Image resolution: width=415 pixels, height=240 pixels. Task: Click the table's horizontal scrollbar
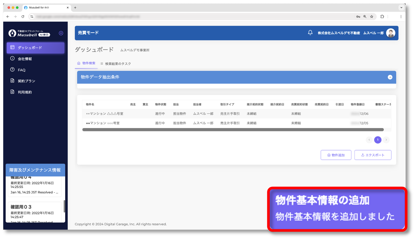pyautogui.click(x=233, y=130)
